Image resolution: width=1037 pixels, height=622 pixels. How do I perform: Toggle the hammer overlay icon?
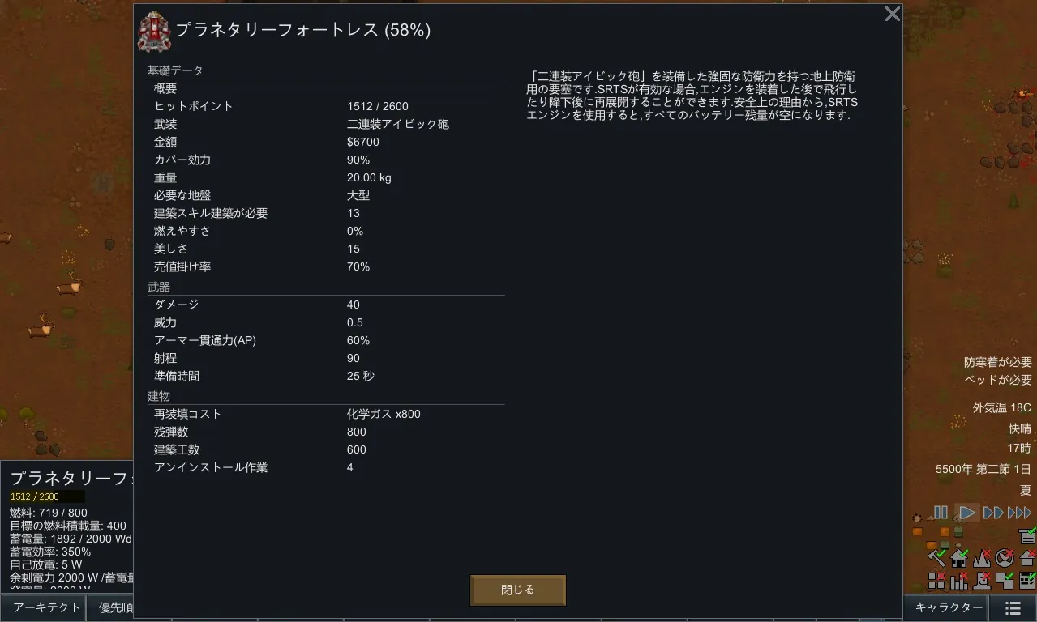coord(937,557)
